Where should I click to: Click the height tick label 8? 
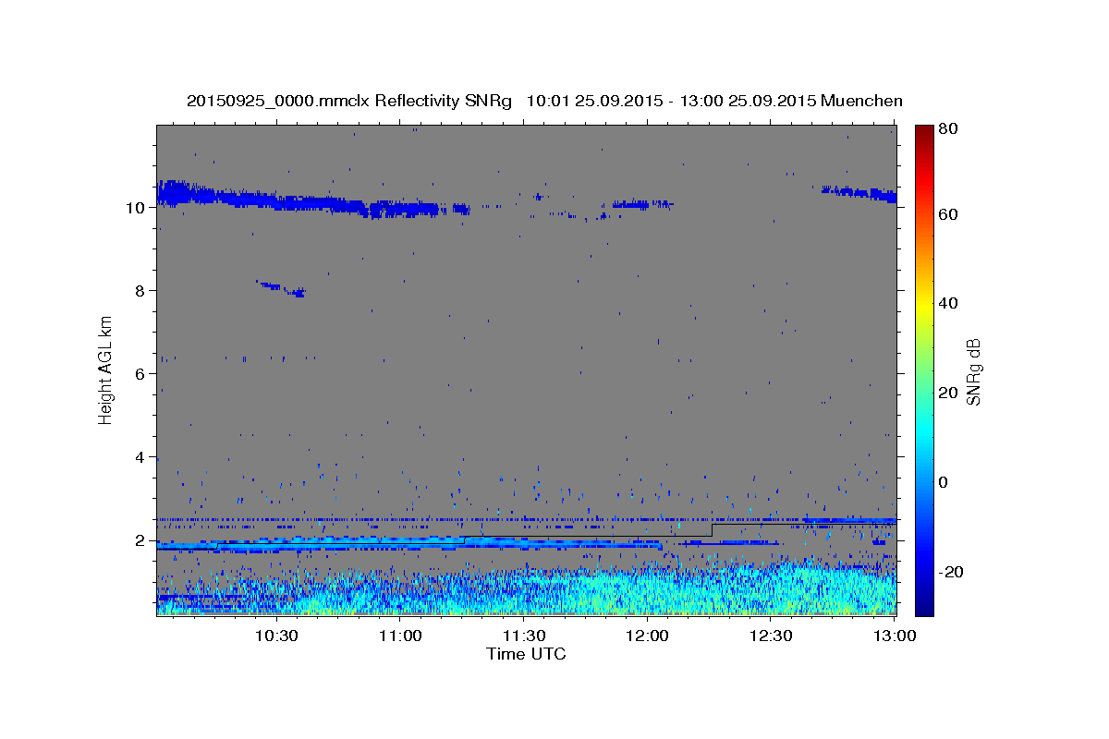coord(140,291)
